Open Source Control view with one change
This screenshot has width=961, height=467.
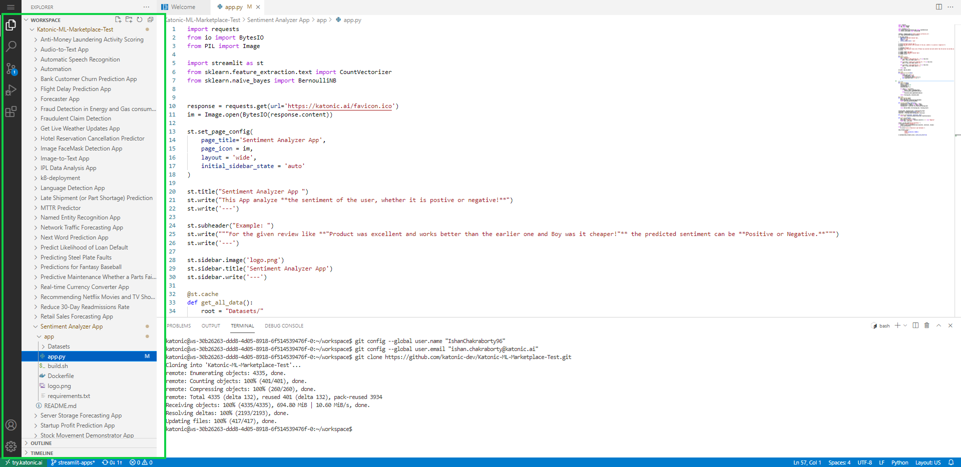coord(11,68)
